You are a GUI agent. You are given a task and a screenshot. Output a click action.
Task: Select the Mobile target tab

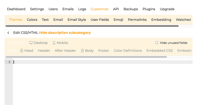pos(60,43)
